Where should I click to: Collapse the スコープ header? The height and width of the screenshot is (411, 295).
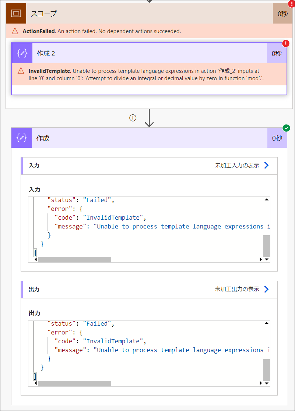(149, 13)
